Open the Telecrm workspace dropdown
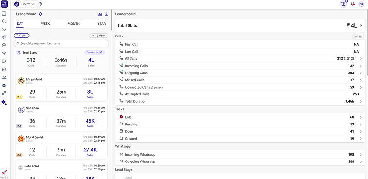 pyautogui.click(x=24, y=4)
